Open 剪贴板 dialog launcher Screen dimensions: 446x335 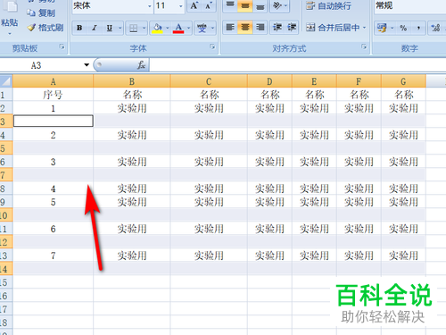[62, 46]
